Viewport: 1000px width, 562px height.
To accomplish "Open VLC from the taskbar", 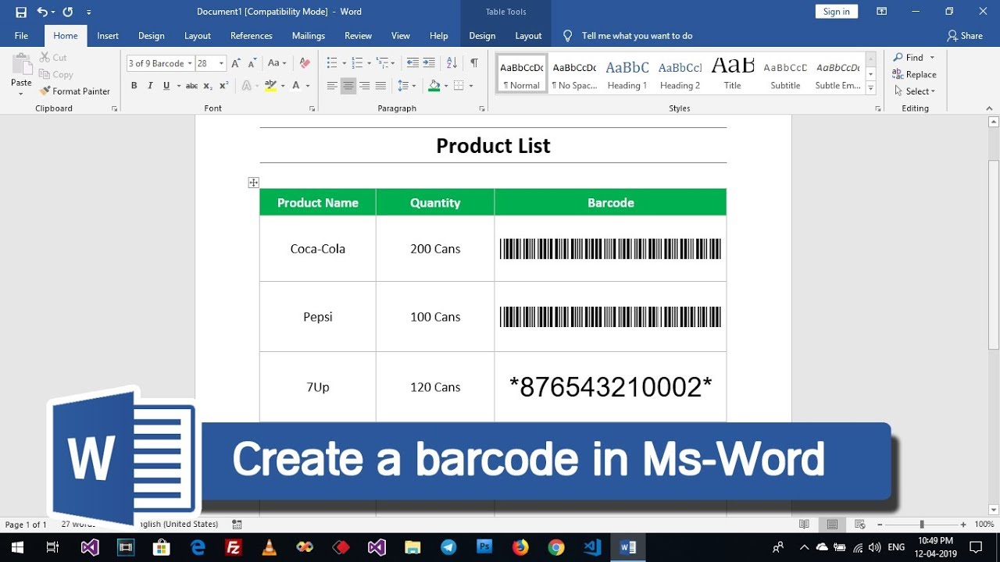I will click(x=268, y=547).
